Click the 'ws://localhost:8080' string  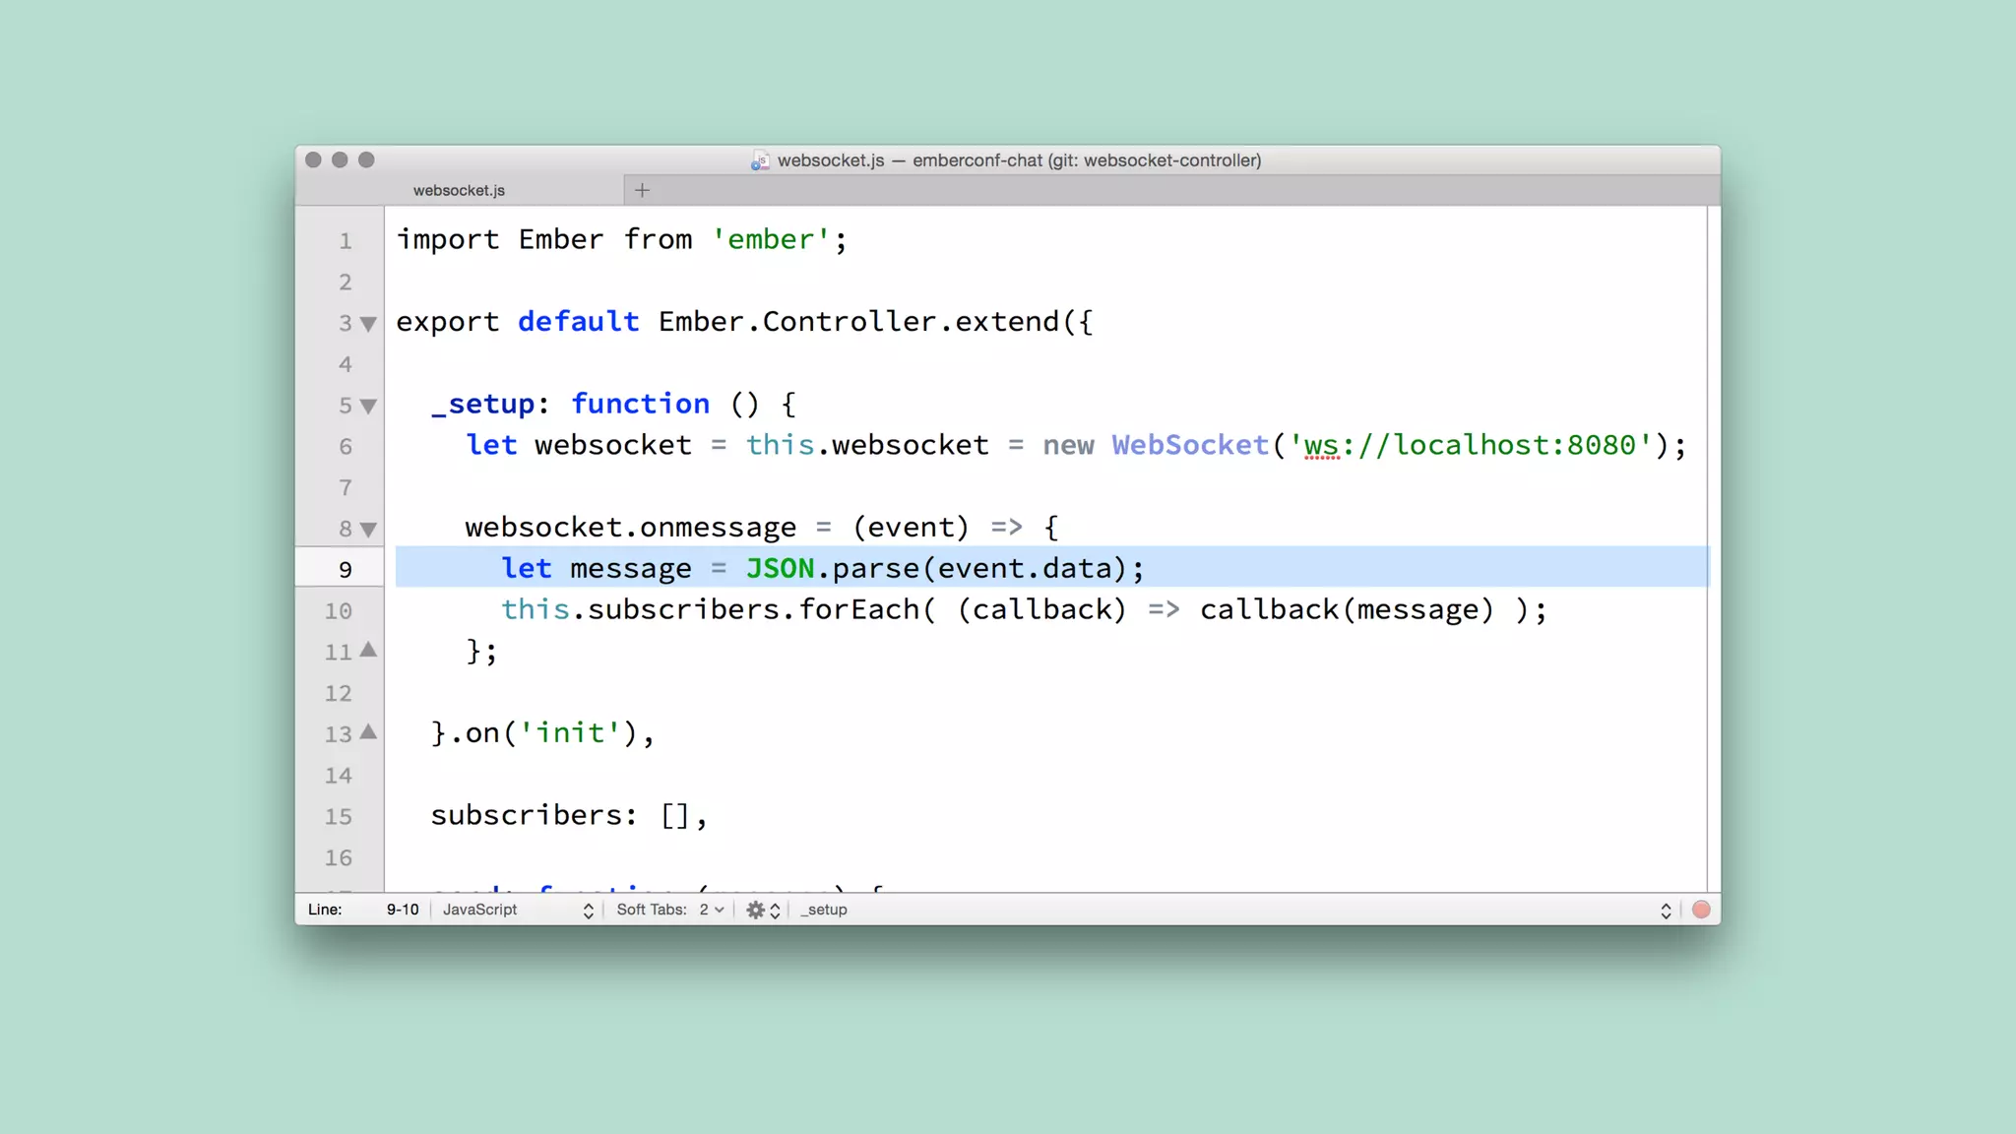[x=1470, y=445]
